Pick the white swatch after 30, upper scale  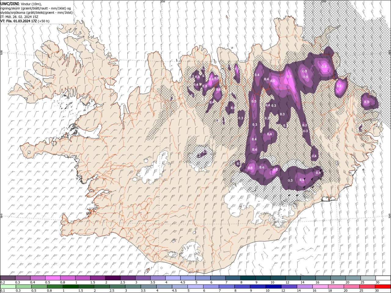coord(383,278)
